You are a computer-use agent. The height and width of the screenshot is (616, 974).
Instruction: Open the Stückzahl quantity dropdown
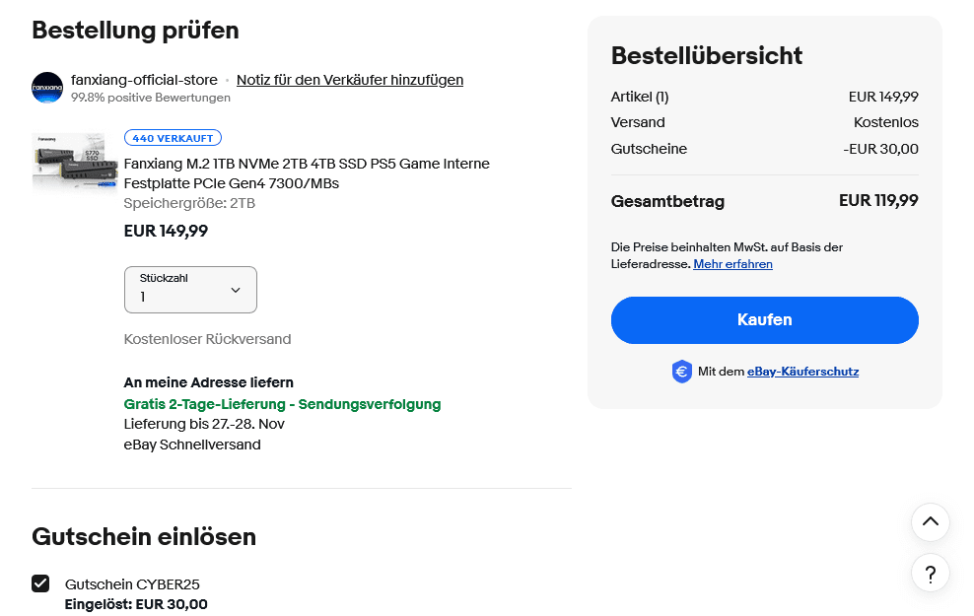pyautogui.click(x=190, y=290)
